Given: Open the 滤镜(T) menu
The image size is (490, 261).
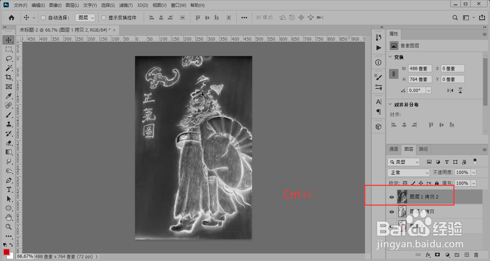Looking at the screenshot, I should point(126,5).
